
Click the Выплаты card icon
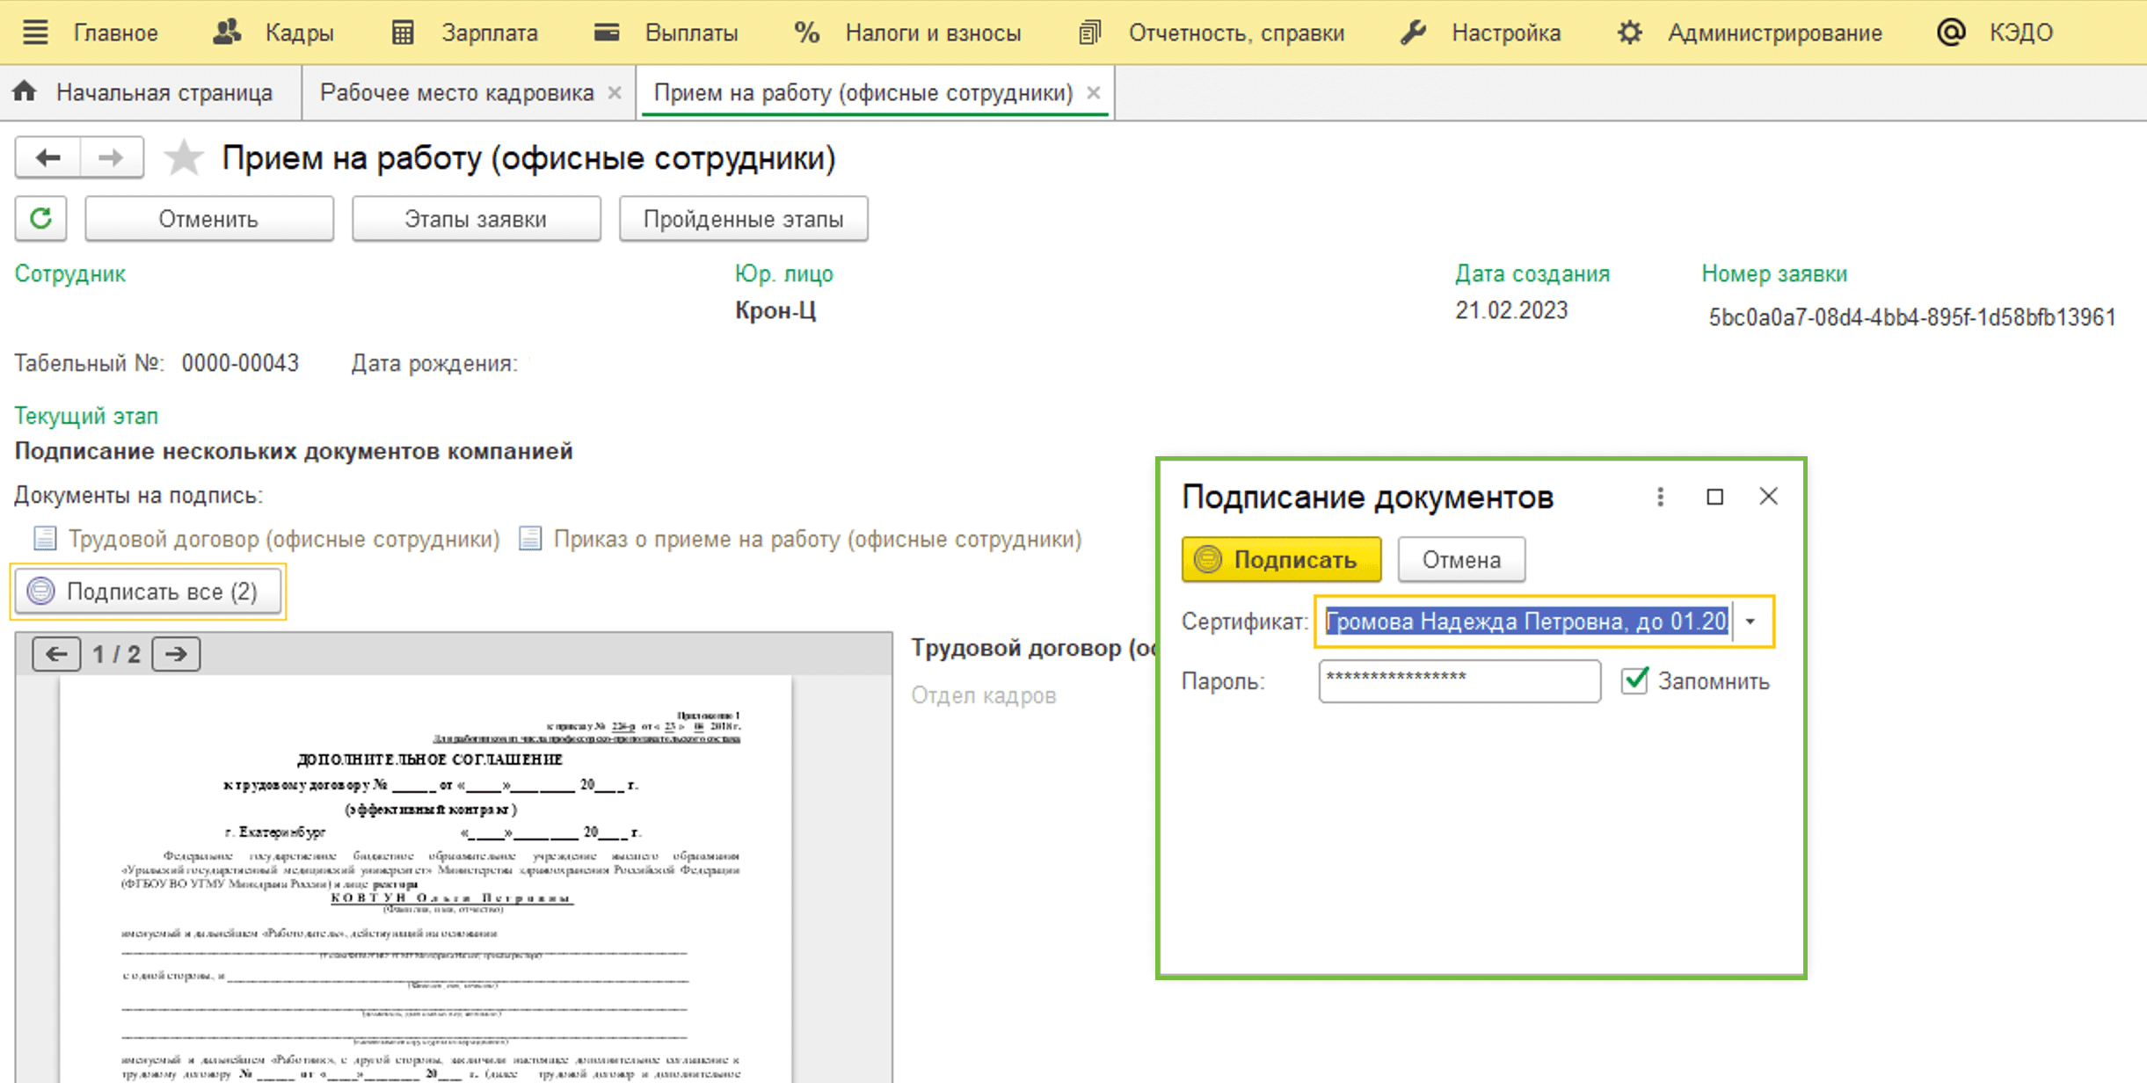click(x=607, y=33)
